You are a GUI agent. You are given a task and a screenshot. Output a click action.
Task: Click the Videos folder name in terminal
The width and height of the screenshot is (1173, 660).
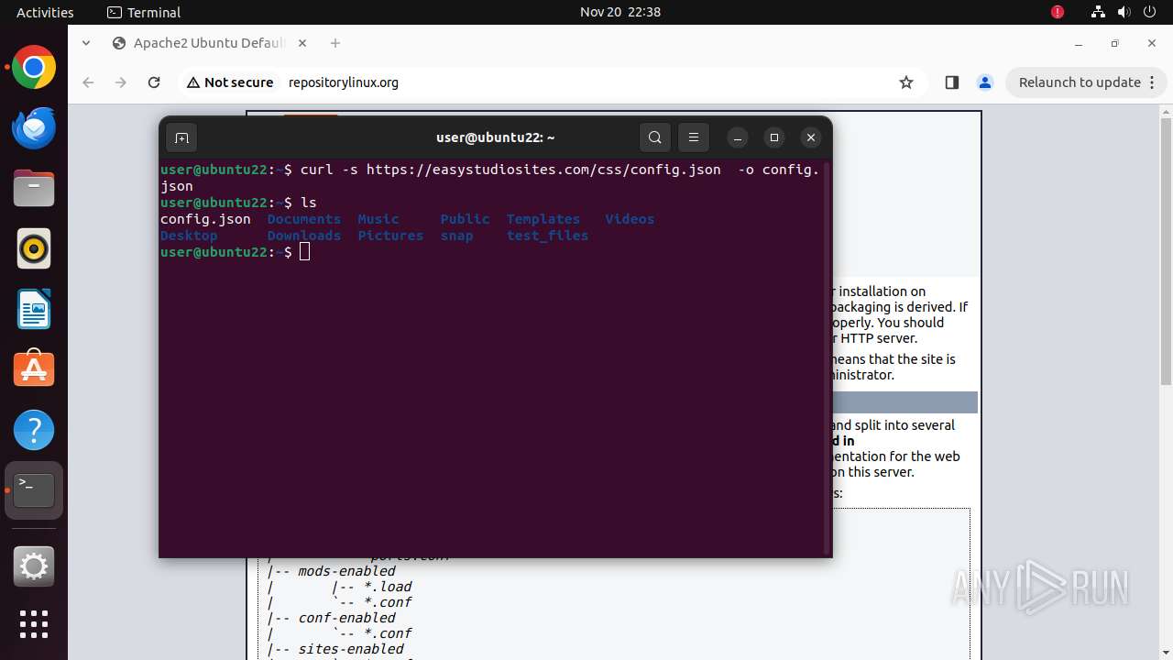coord(630,219)
